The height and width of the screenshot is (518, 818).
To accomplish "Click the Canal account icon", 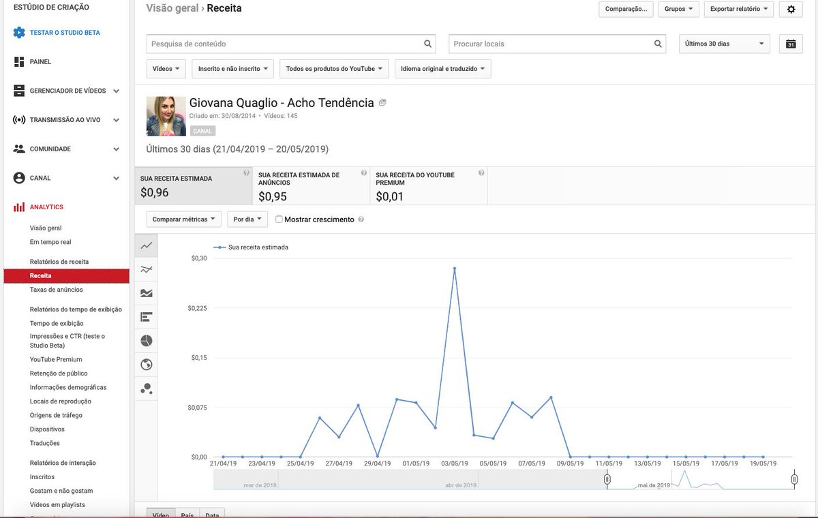I will (x=19, y=178).
